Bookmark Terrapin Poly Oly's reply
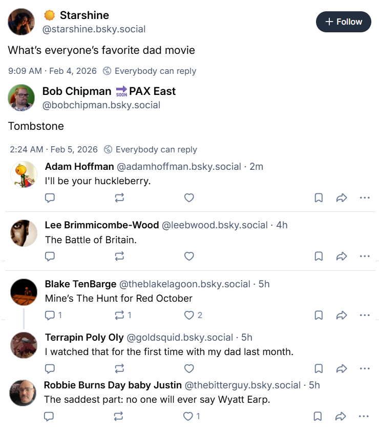 pos(319,368)
